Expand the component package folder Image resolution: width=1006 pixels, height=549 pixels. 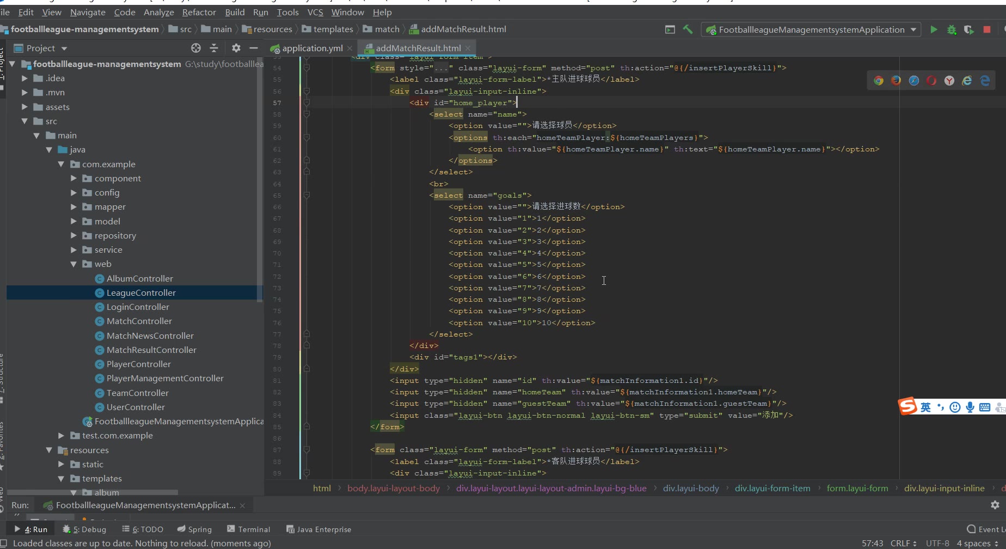[73, 178]
